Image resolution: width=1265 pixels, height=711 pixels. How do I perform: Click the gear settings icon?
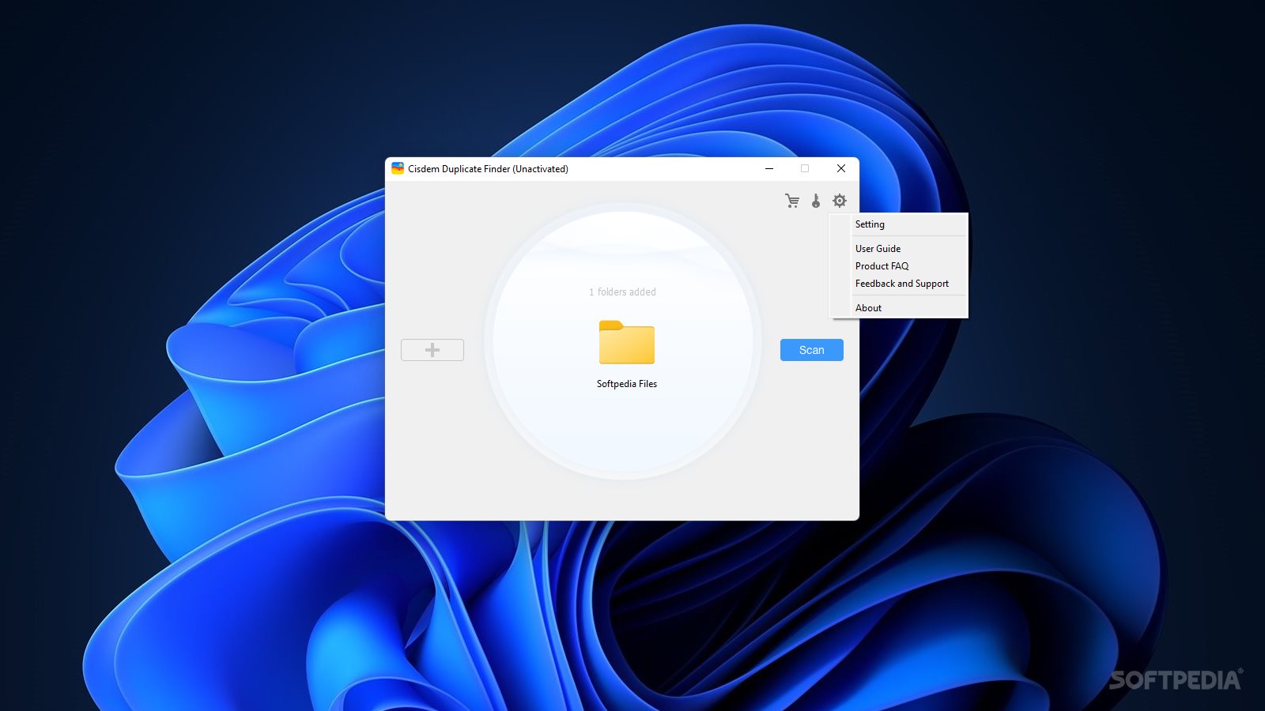pyautogui.click(x=840, y=201)
